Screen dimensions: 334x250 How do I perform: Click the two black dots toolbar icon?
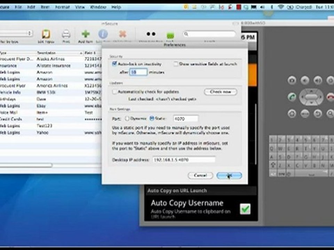pos(151,34)
